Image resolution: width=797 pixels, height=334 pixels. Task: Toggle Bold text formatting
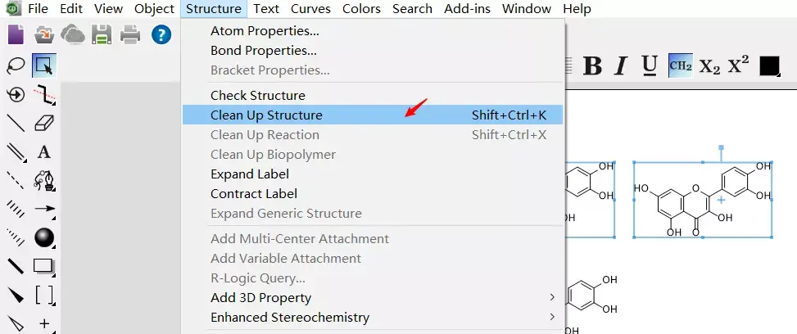592,66
